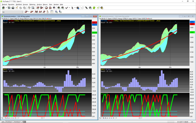
Task: Open the Analyse menu
Action: point(39,4)
